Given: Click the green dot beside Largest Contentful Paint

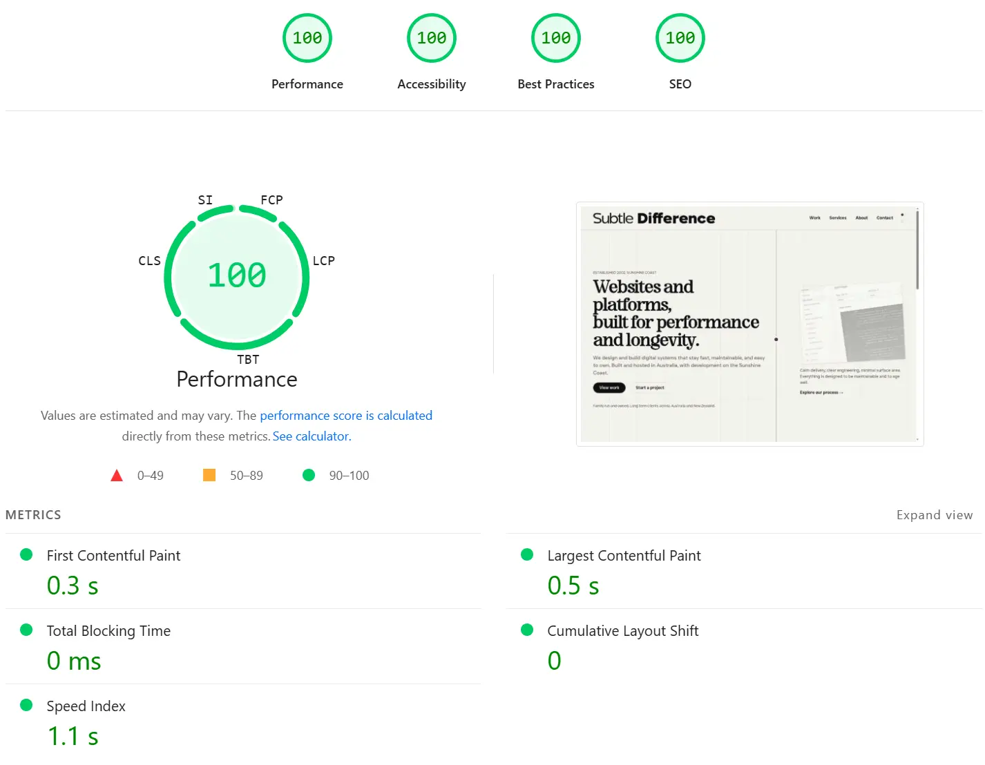Looking at the screenshot, I should (527, 554).
